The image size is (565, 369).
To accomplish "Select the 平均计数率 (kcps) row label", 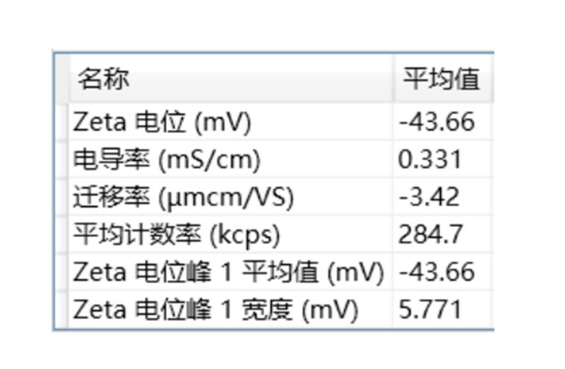I will click(x=177, y=235).
